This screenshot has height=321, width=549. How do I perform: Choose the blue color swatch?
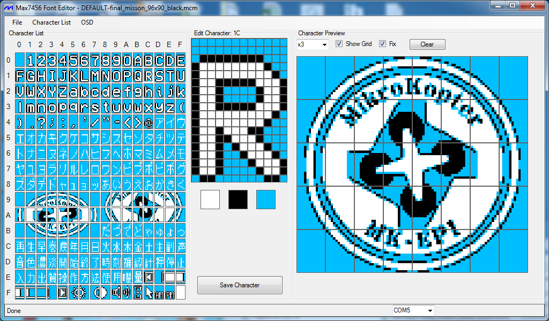click(266, 200)
